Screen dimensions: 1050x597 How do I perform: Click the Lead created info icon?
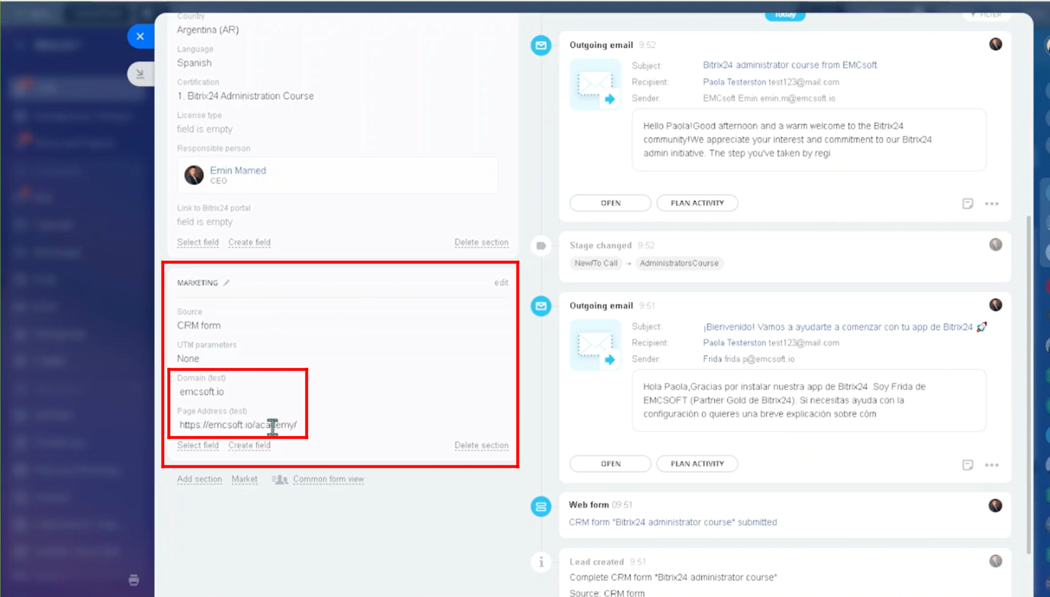tap(541, 562)
